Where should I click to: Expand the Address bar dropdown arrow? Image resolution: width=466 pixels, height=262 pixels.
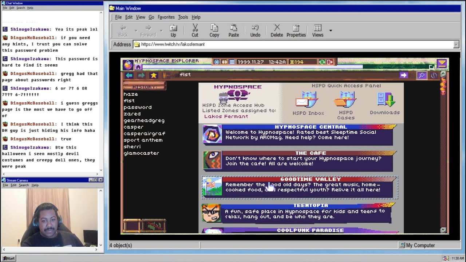pos(456,44)
